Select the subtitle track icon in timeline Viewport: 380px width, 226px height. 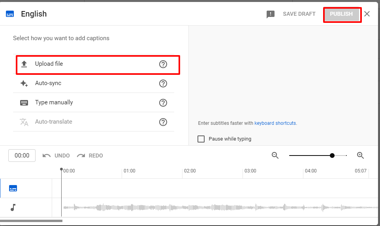[13, 188]
